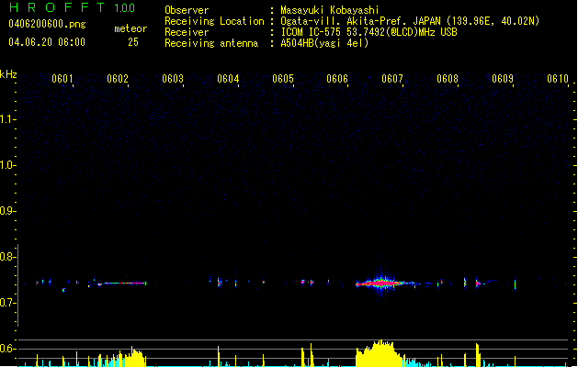
Task: Select the ICOM IC-575 receiver text
Action: (368, 32)
